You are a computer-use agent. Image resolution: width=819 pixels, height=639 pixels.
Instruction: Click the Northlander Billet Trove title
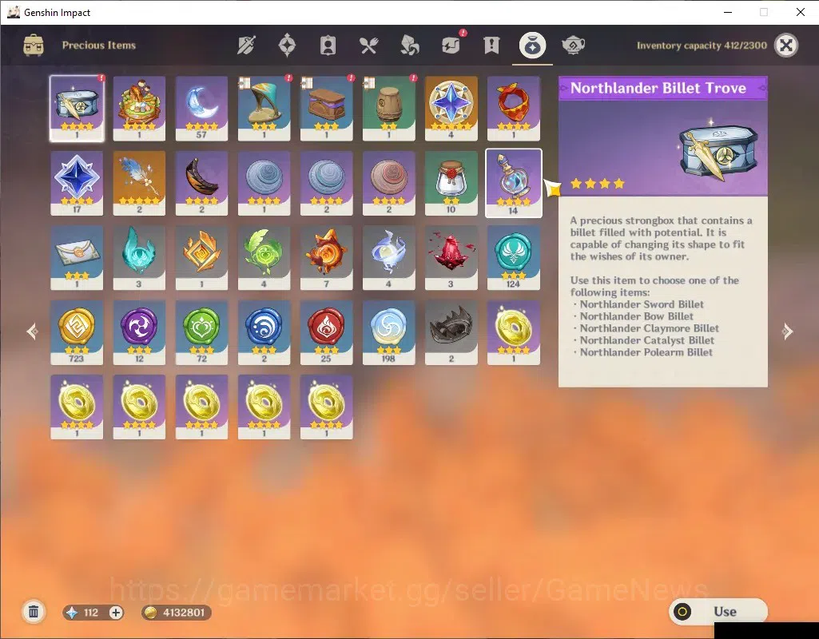658,88
